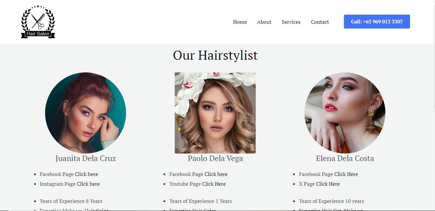The height and width of the screenshot is (211, 435).
Task: Click the Call: +63 969 013 3307 button
Action: (x=377, y=22)
